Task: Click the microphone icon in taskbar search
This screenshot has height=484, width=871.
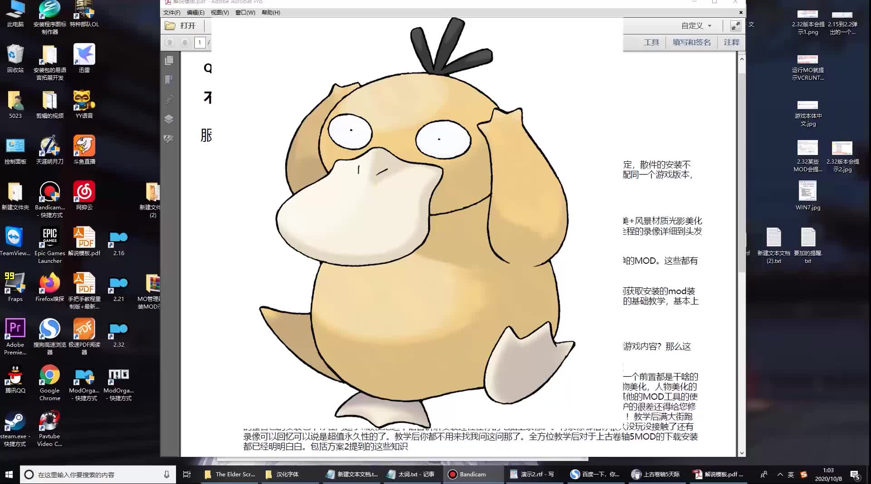Action: point(166,474)
